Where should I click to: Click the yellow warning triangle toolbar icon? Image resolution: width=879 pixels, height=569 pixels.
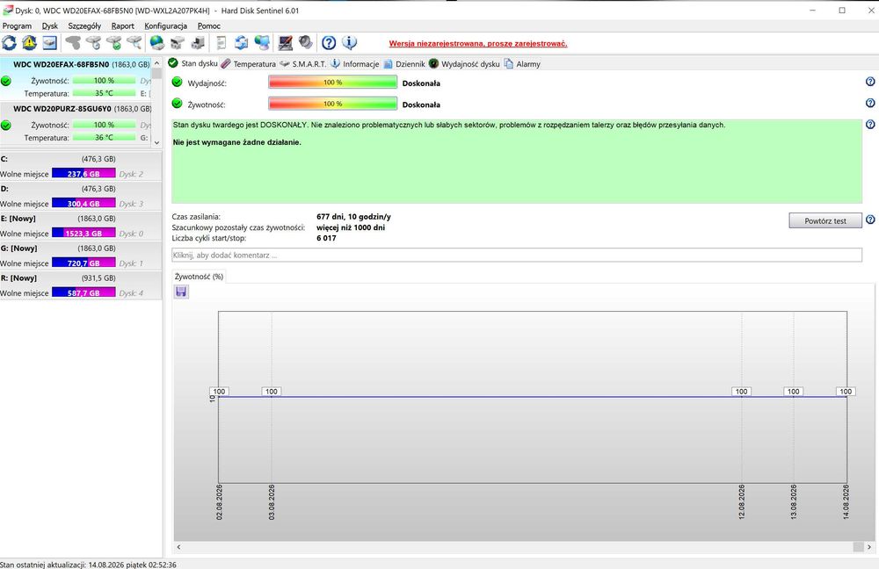click(29, 42)
